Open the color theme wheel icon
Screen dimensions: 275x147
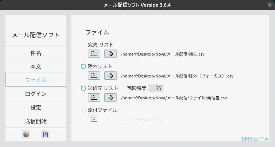[26, 134]
